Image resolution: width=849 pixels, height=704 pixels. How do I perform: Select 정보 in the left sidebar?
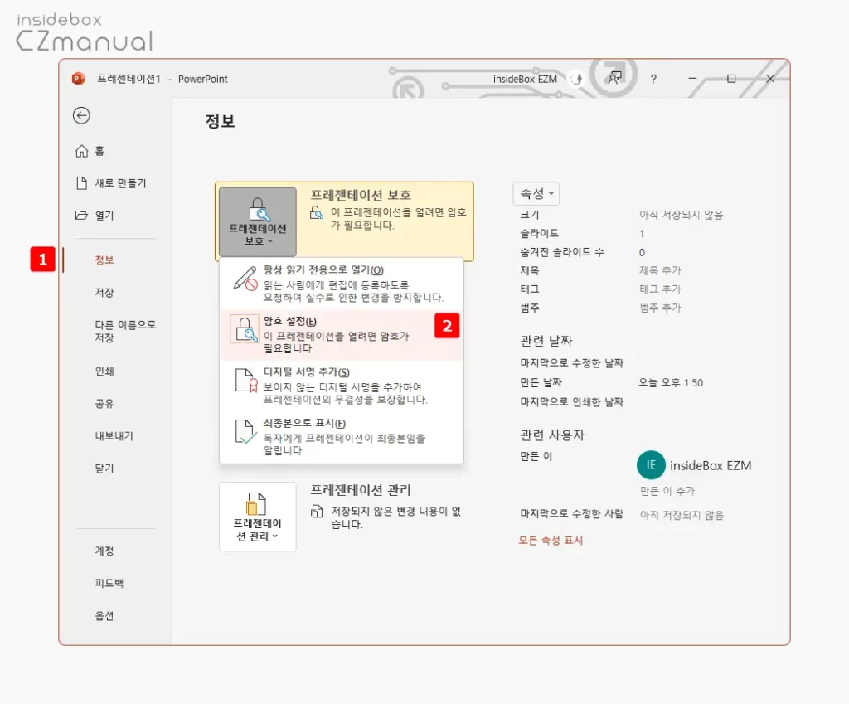105,260
